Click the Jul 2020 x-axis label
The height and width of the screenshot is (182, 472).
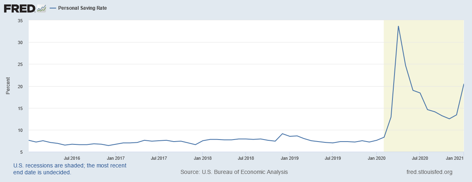[x=420, y=158]
